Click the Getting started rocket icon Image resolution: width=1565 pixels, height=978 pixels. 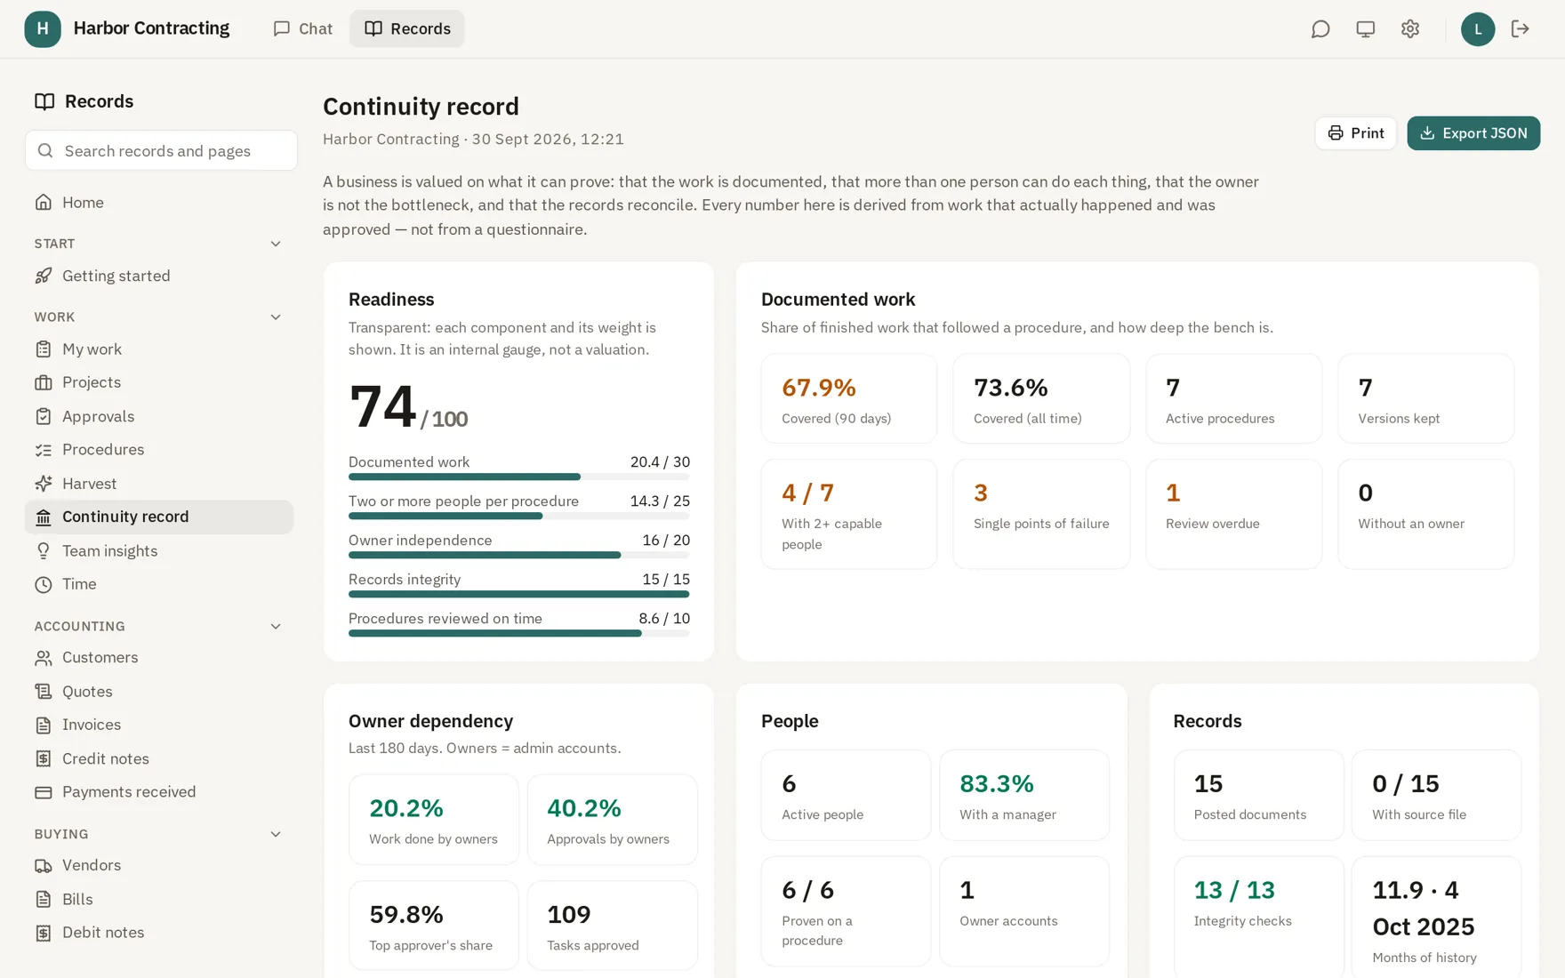pos(44,276)
